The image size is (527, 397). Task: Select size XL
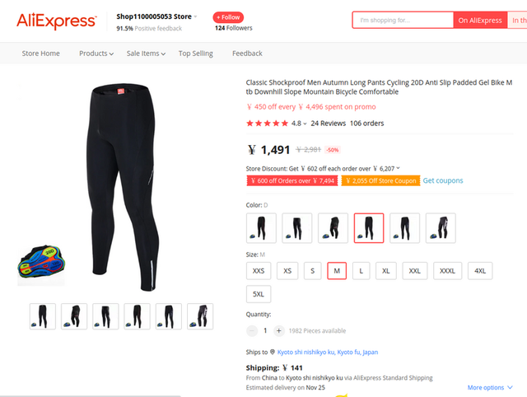tap(386, 271)
